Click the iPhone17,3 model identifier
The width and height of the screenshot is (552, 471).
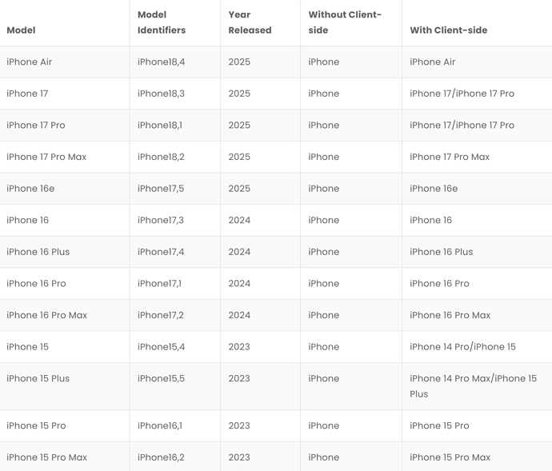pyautogui.click(x=161, y=220)
